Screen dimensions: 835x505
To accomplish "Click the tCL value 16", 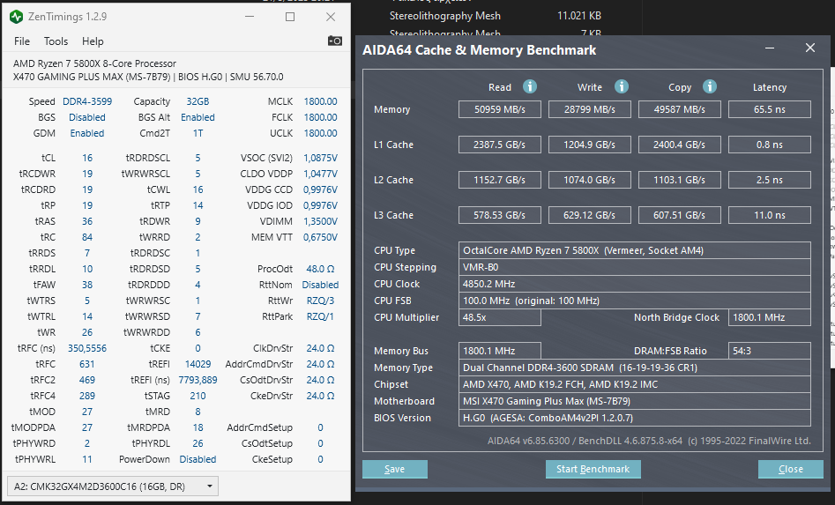I will 87,158.
